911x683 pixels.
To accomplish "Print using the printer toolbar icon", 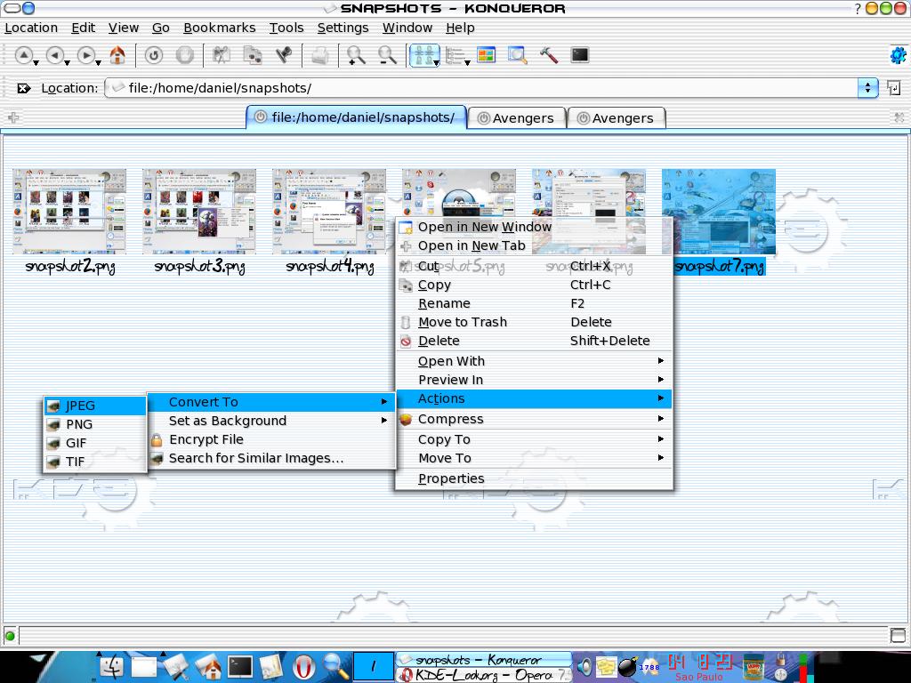I will [x=319, y=55].
